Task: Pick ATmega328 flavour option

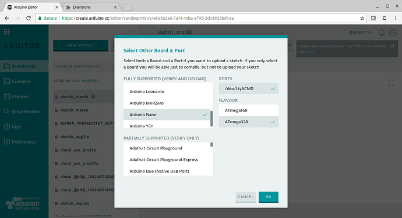Action: [x=248, y=122]
